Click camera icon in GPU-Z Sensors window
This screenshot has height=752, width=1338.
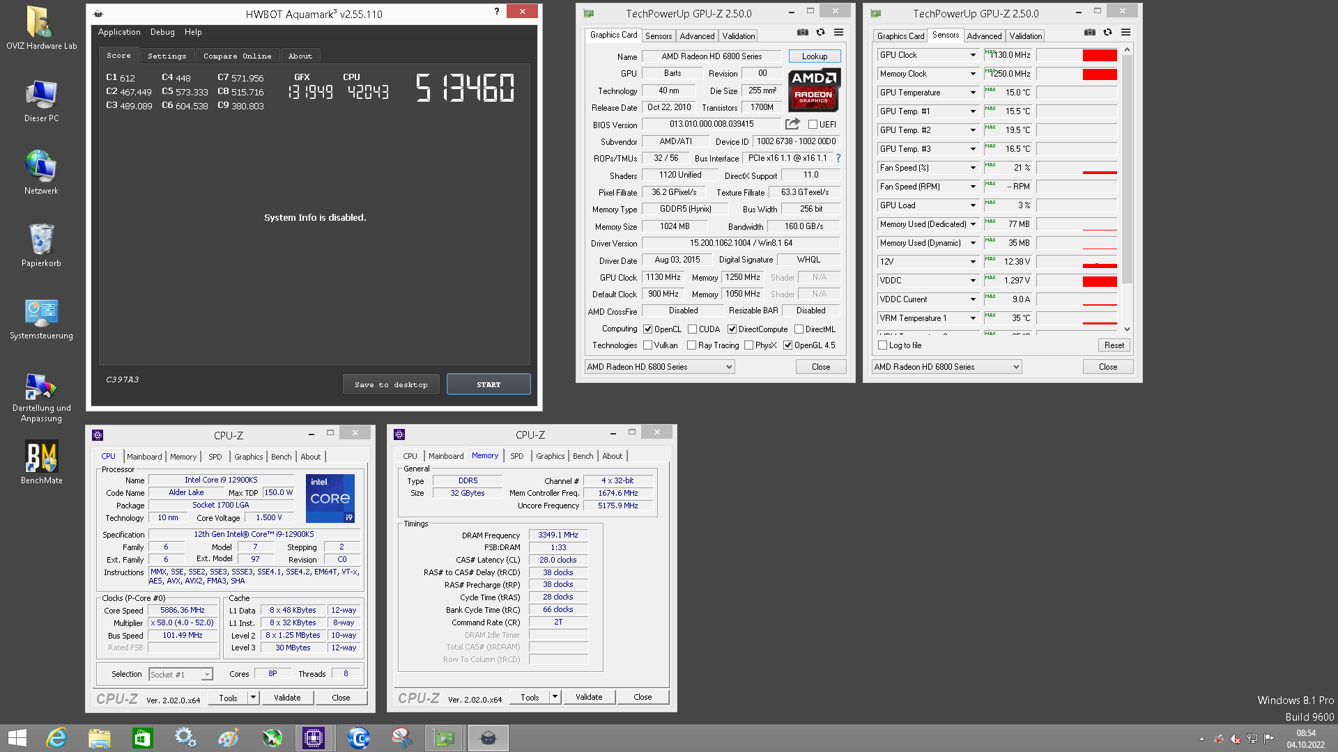1090,33
